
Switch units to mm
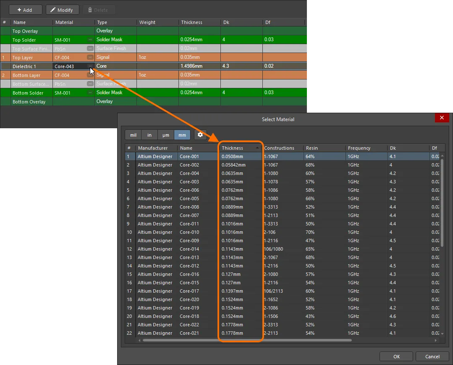tap(182, 135)
